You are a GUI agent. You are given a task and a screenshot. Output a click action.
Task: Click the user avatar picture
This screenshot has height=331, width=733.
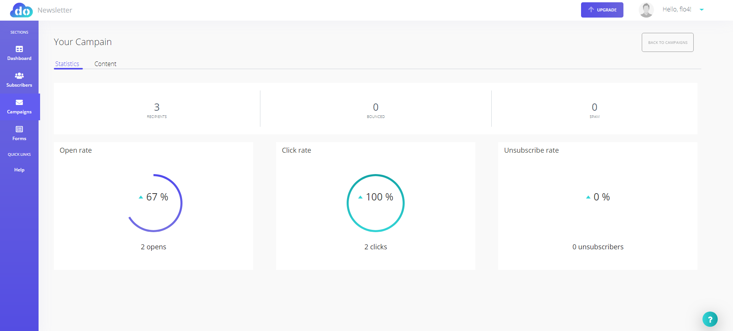click(x=646, y=10)
